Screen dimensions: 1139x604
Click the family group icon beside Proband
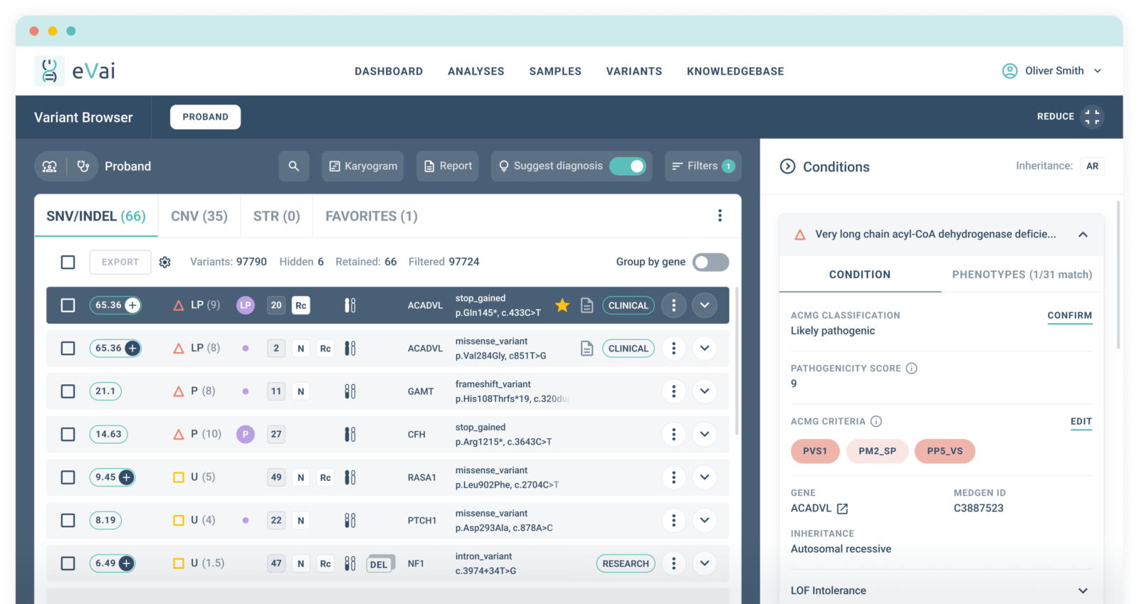tap(50, 166)
